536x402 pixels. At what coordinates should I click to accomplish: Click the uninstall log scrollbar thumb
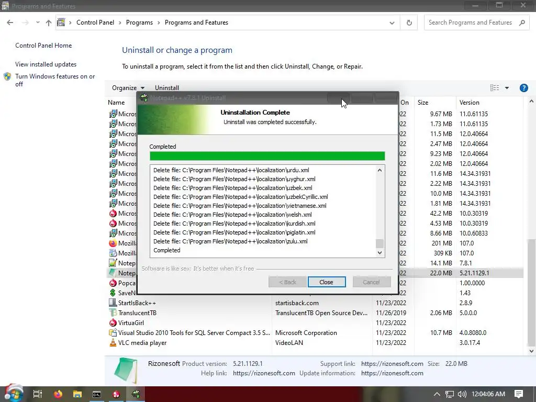379,243
